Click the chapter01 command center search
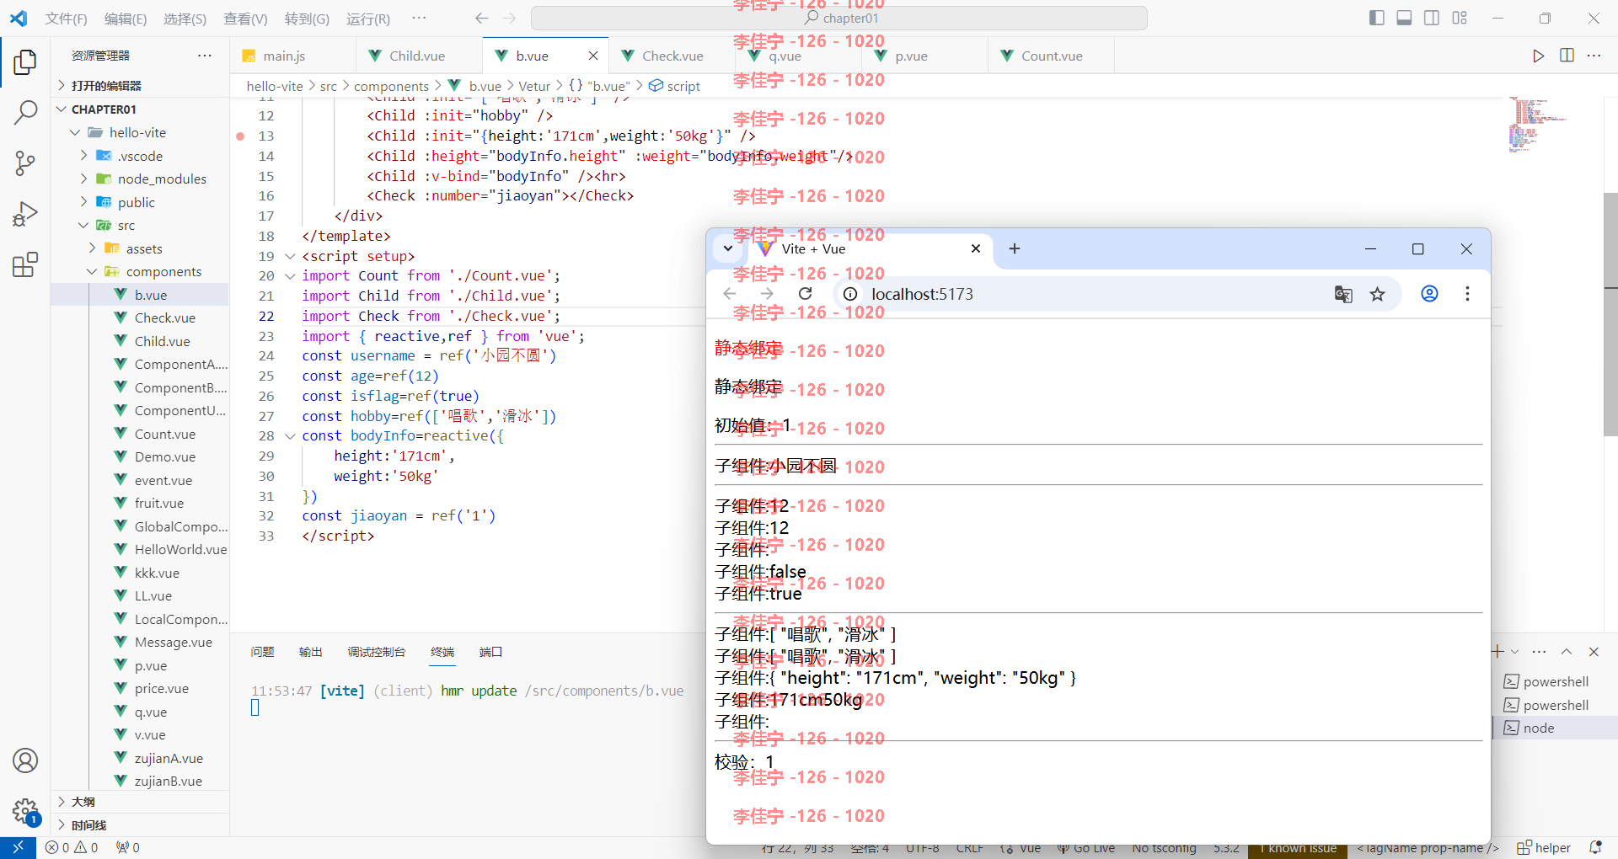 point(839,18)
